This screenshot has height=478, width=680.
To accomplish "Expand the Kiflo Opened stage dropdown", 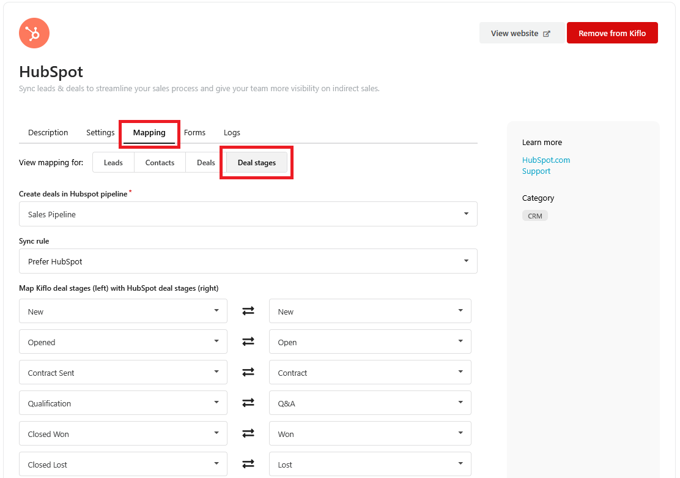I will [x=123, y=342].
